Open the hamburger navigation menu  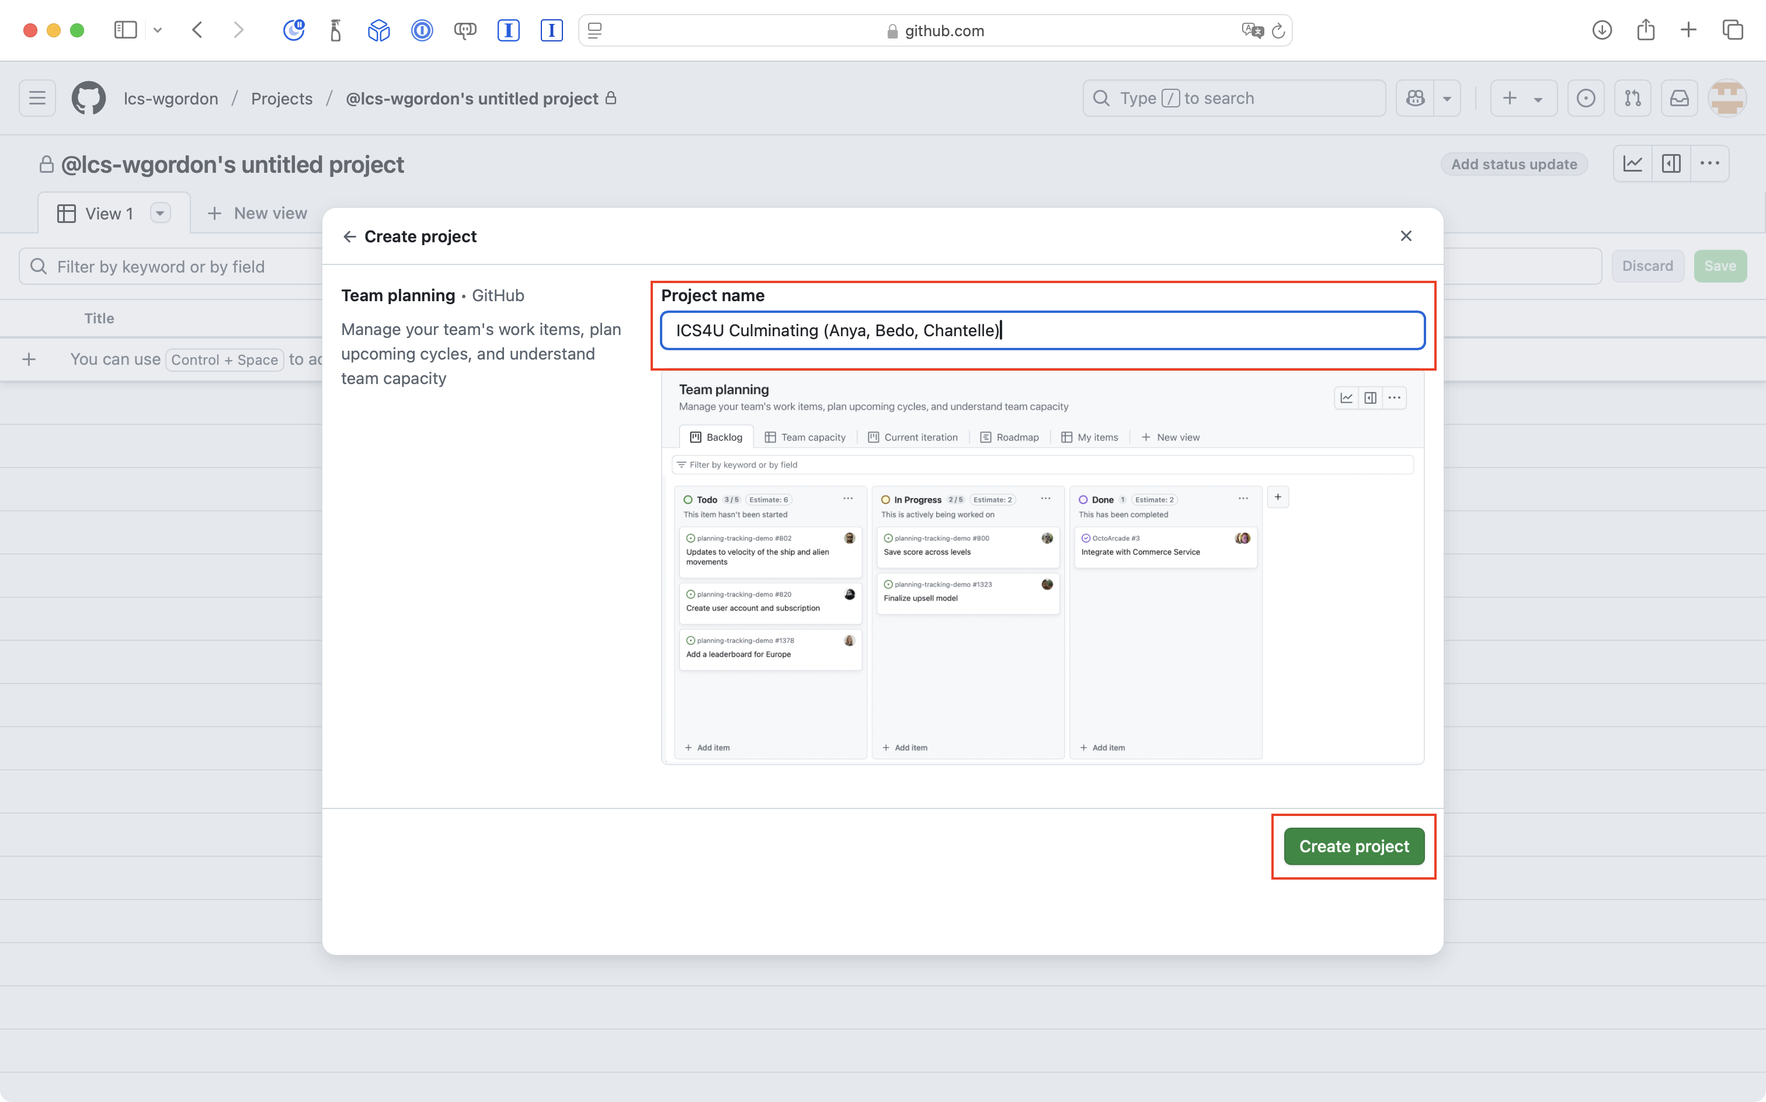pos(37,99)
